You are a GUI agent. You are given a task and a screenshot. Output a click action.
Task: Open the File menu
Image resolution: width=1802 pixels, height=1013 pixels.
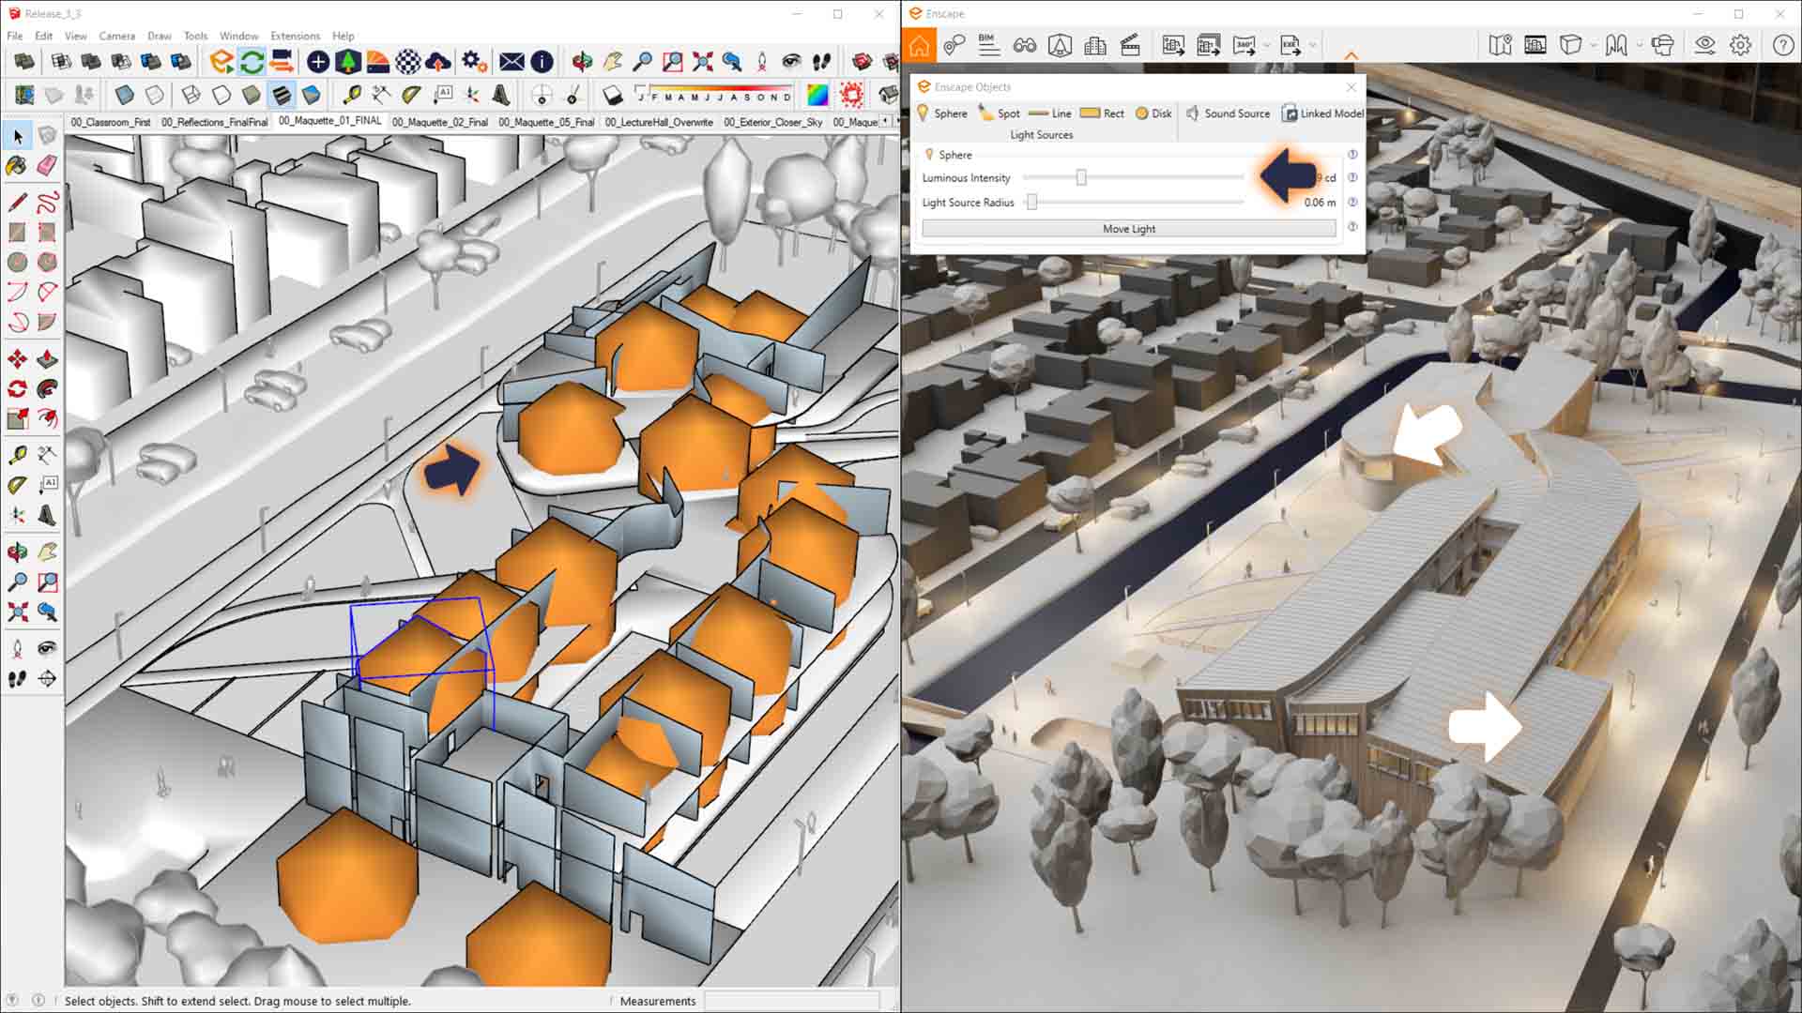coord(15,36)
